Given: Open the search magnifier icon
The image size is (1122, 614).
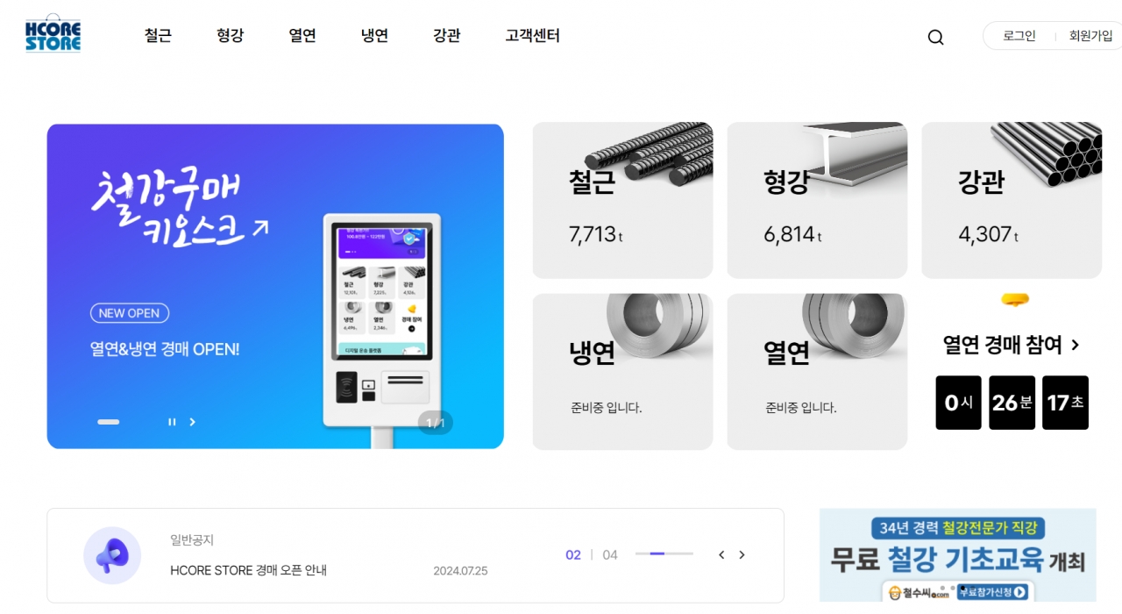Looking at the screenshot, I should (935, 37).
